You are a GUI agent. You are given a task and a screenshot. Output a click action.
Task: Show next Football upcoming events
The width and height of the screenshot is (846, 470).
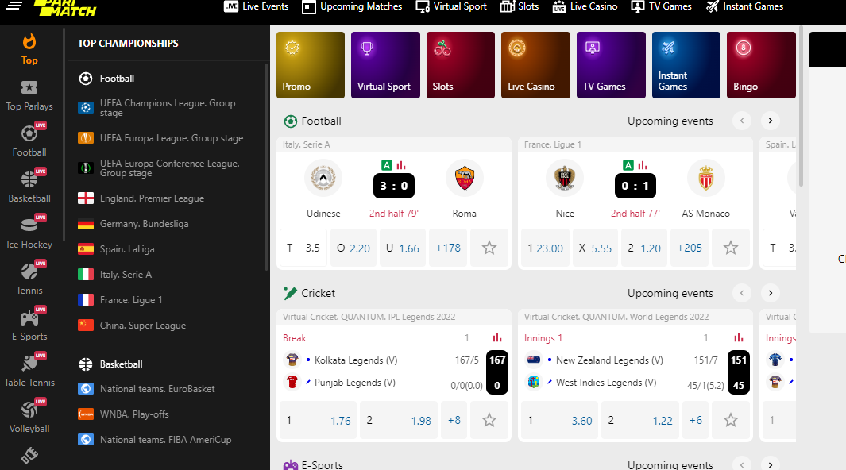(x=771, y=121)
